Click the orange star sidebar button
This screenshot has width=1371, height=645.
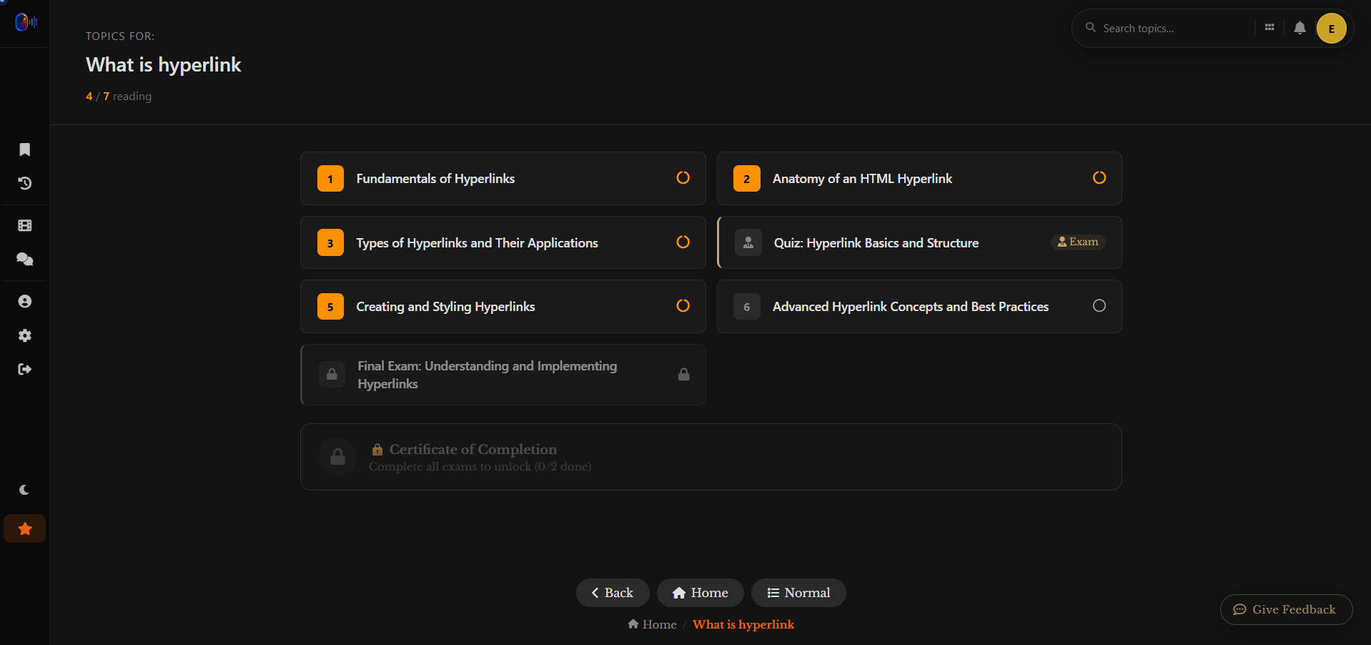tap(25, 528)
